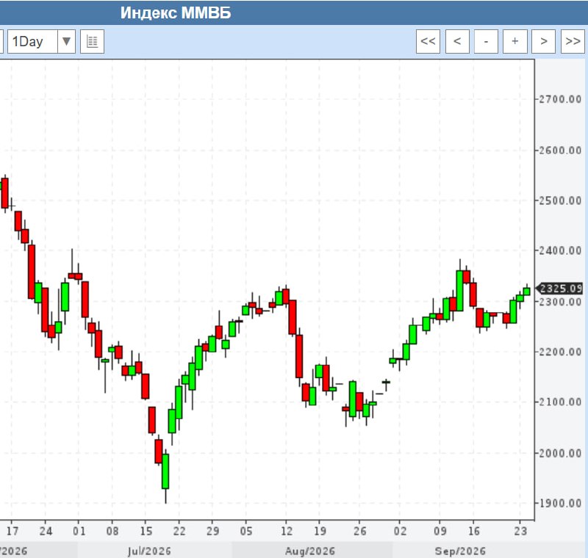Move chart back with < button

(x=457, y=41)
